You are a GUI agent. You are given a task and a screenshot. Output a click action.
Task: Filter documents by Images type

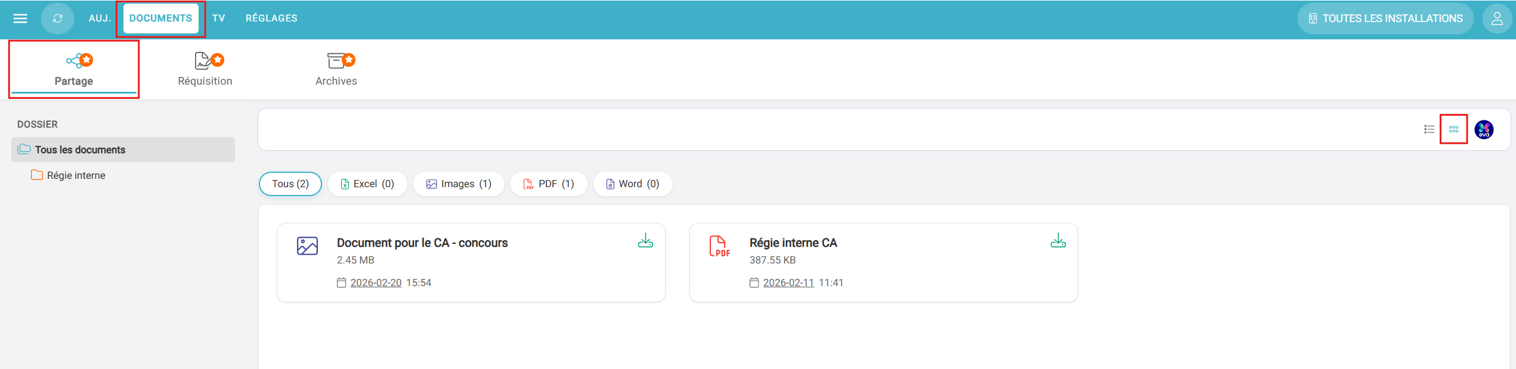tap(459, 184)
